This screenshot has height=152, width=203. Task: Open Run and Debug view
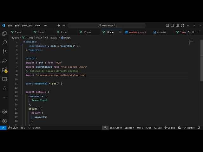(4, 61)
